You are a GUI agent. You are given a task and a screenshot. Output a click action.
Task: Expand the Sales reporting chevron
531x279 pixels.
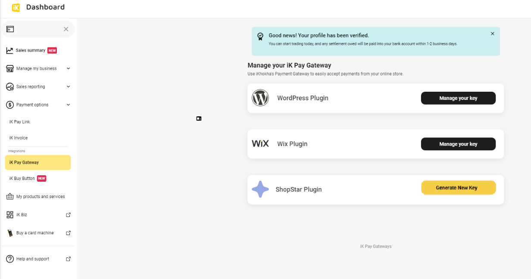(x=68, y=87)
